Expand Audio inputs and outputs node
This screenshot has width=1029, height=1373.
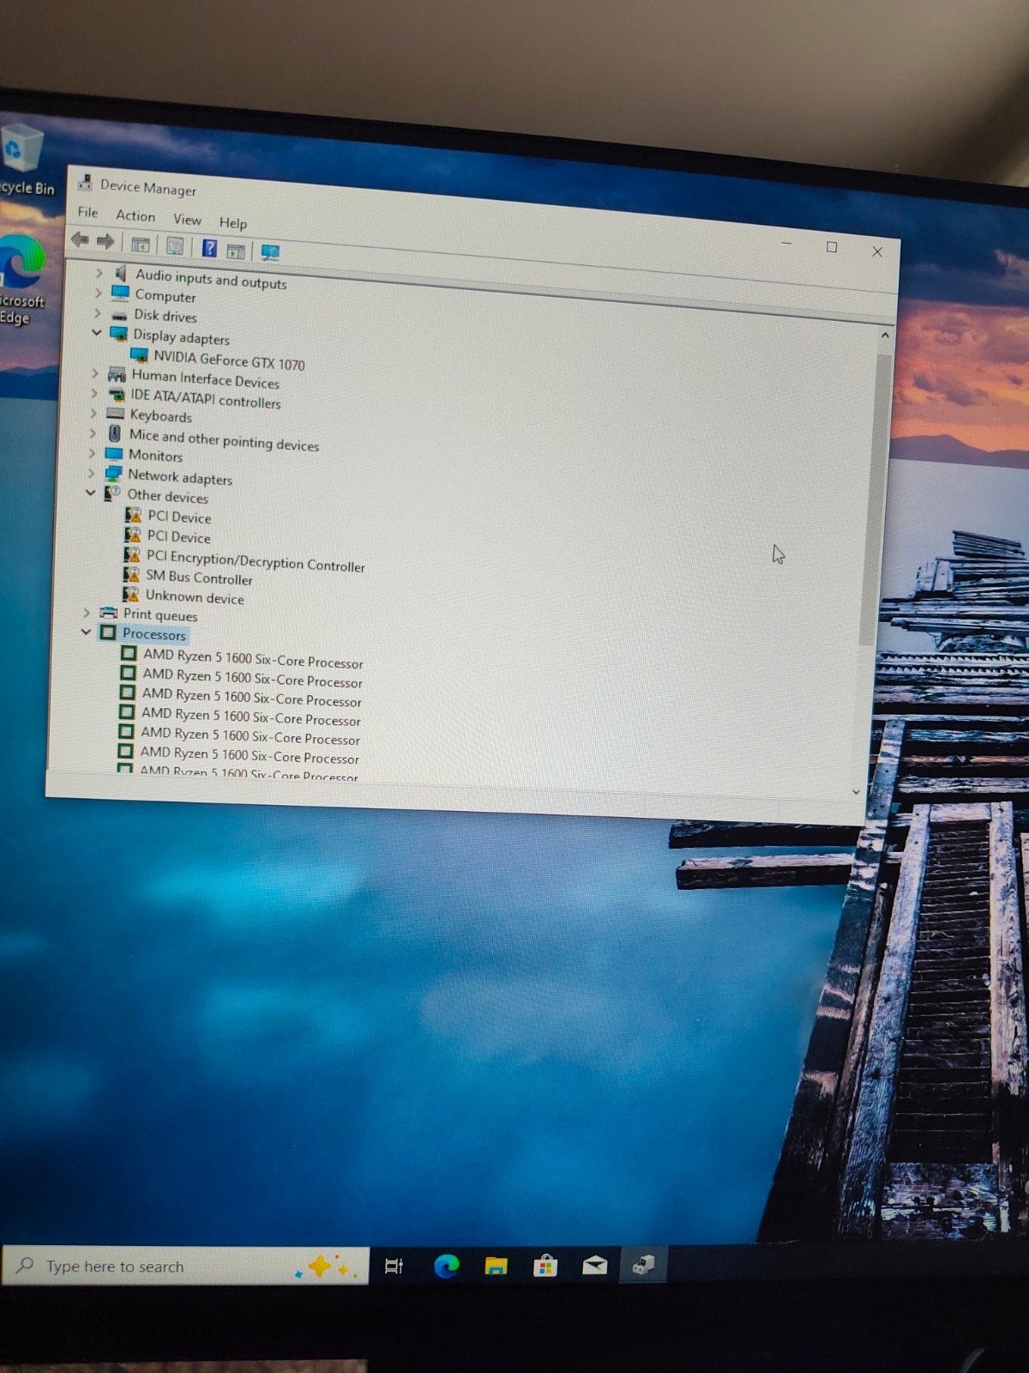click(99, 272)
